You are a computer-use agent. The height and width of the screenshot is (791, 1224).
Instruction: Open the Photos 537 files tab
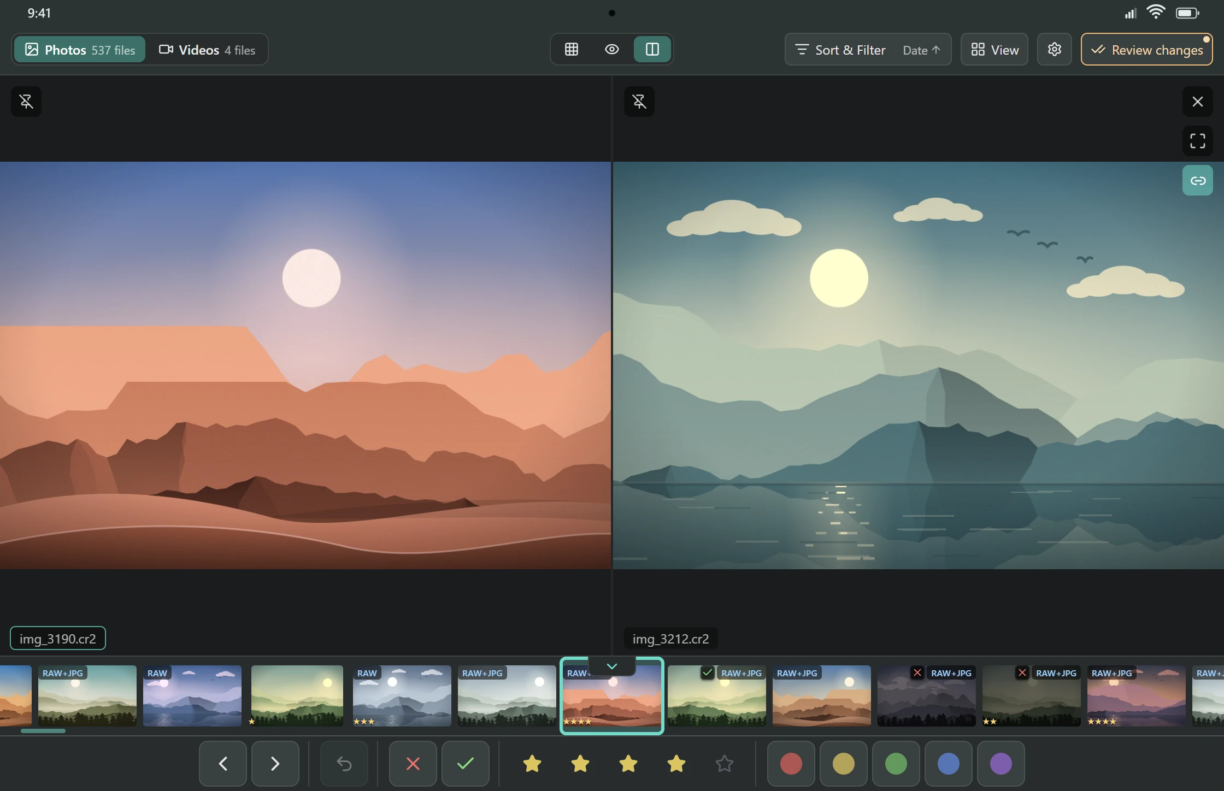click(x=80, y=50)
